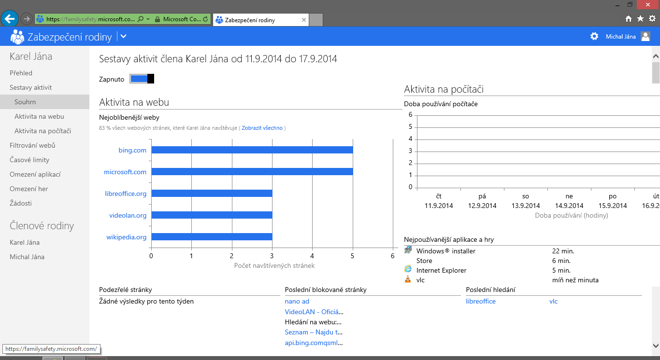Viewport: 660px width, 360px height.
Task: Expand dropdown chevron beside Zabezpečení rodiny
Action: point(123,36)
